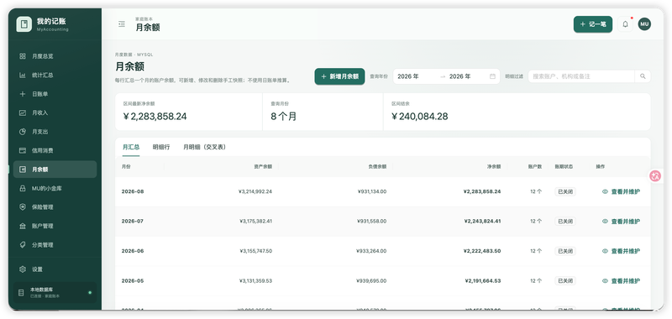Click the 区间结余 ¥240,084.28 card
The image size is (672, 319).
click(x=517, y=112)
